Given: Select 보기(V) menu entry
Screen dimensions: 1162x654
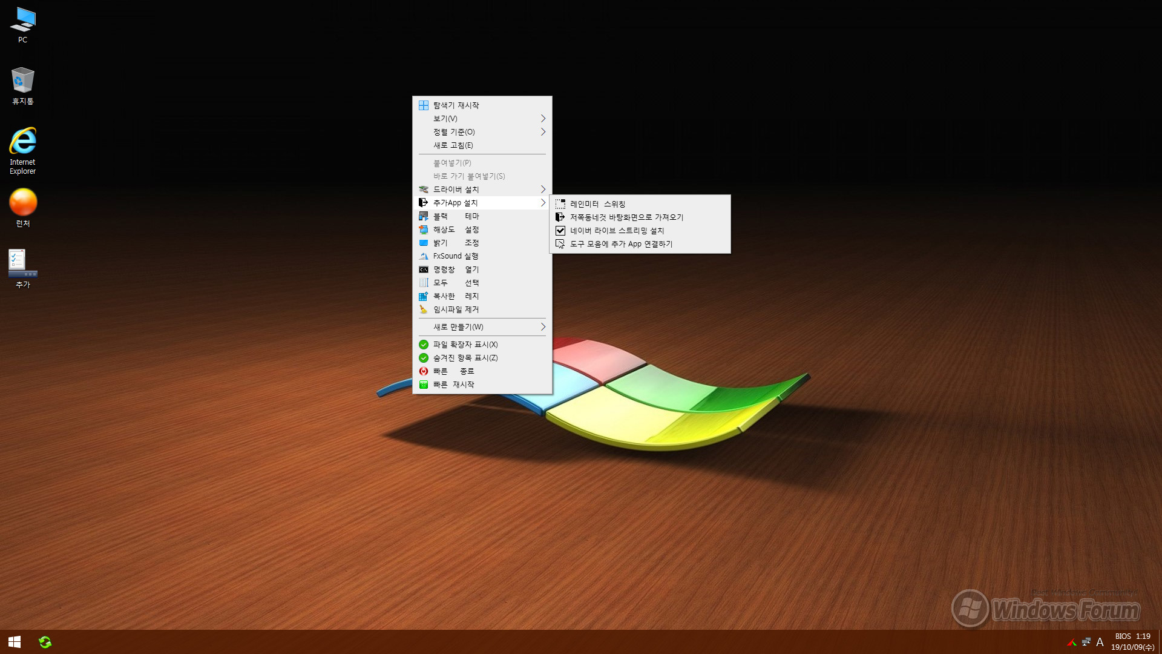Looking at the screenshot, I should pyautogui.click(x=482, y=119).
